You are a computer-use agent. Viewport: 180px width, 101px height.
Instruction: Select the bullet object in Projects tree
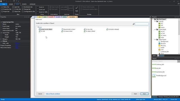pos(161,48)
